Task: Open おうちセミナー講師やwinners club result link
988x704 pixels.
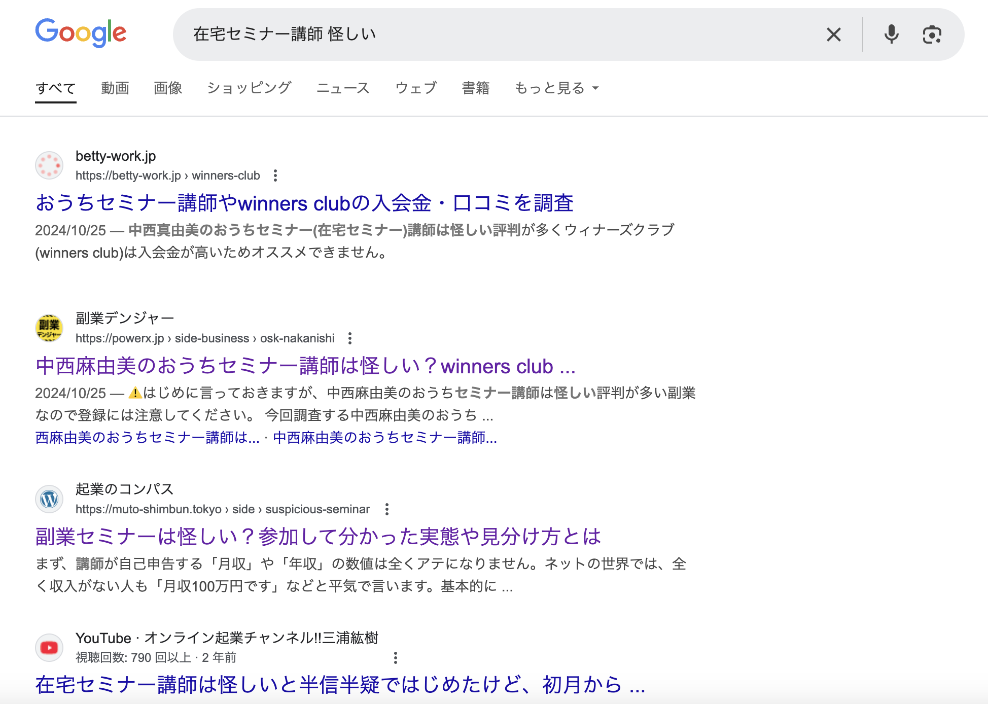Action: (x=304, y=203)
